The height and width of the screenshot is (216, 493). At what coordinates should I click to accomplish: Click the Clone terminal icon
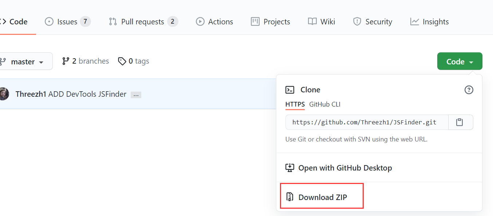pos(290,90)
